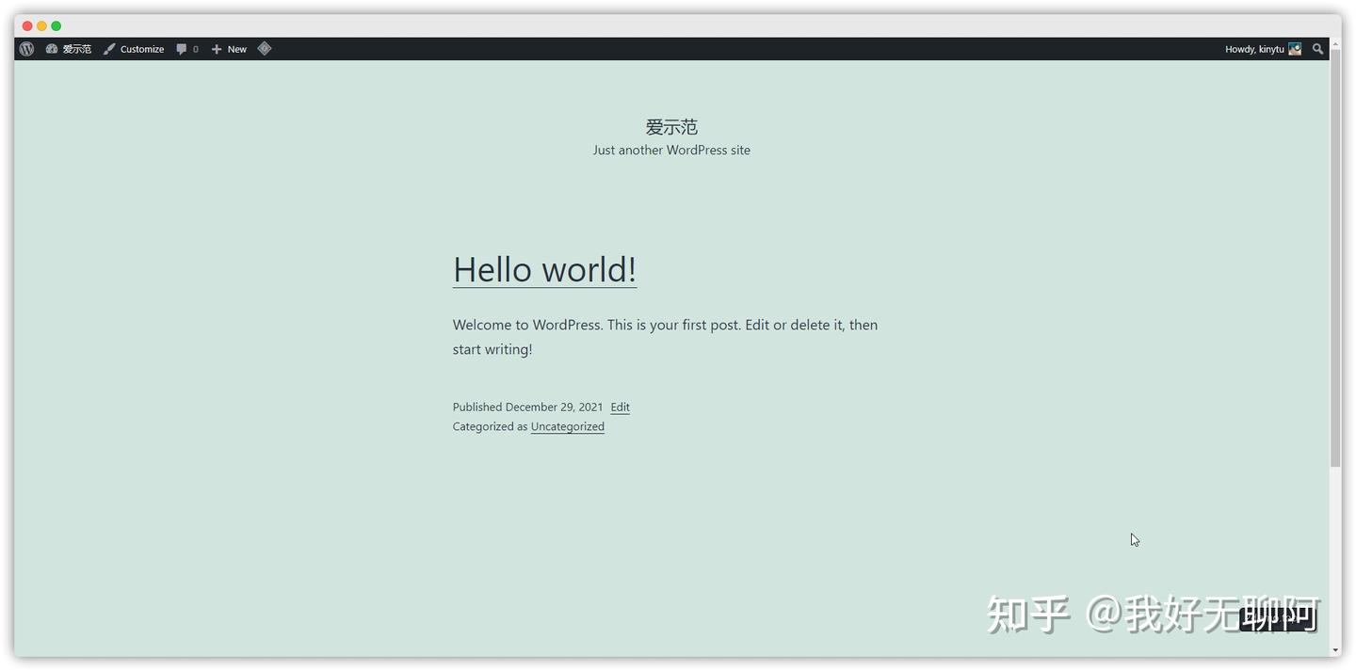Image resolution: width=1356 pixels, height=671 pixels.
Task: Open the WordPress logo menu
Action: pos(26,49)
